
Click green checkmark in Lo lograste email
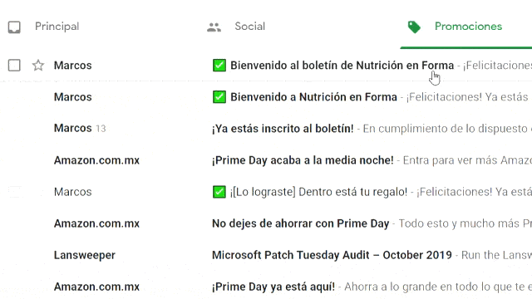(219, 192)
